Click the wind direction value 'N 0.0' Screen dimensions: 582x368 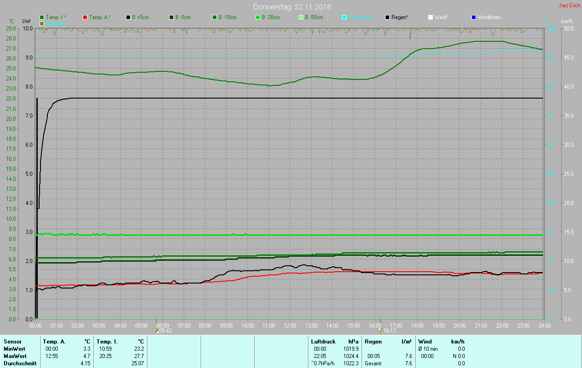[458, 356]
